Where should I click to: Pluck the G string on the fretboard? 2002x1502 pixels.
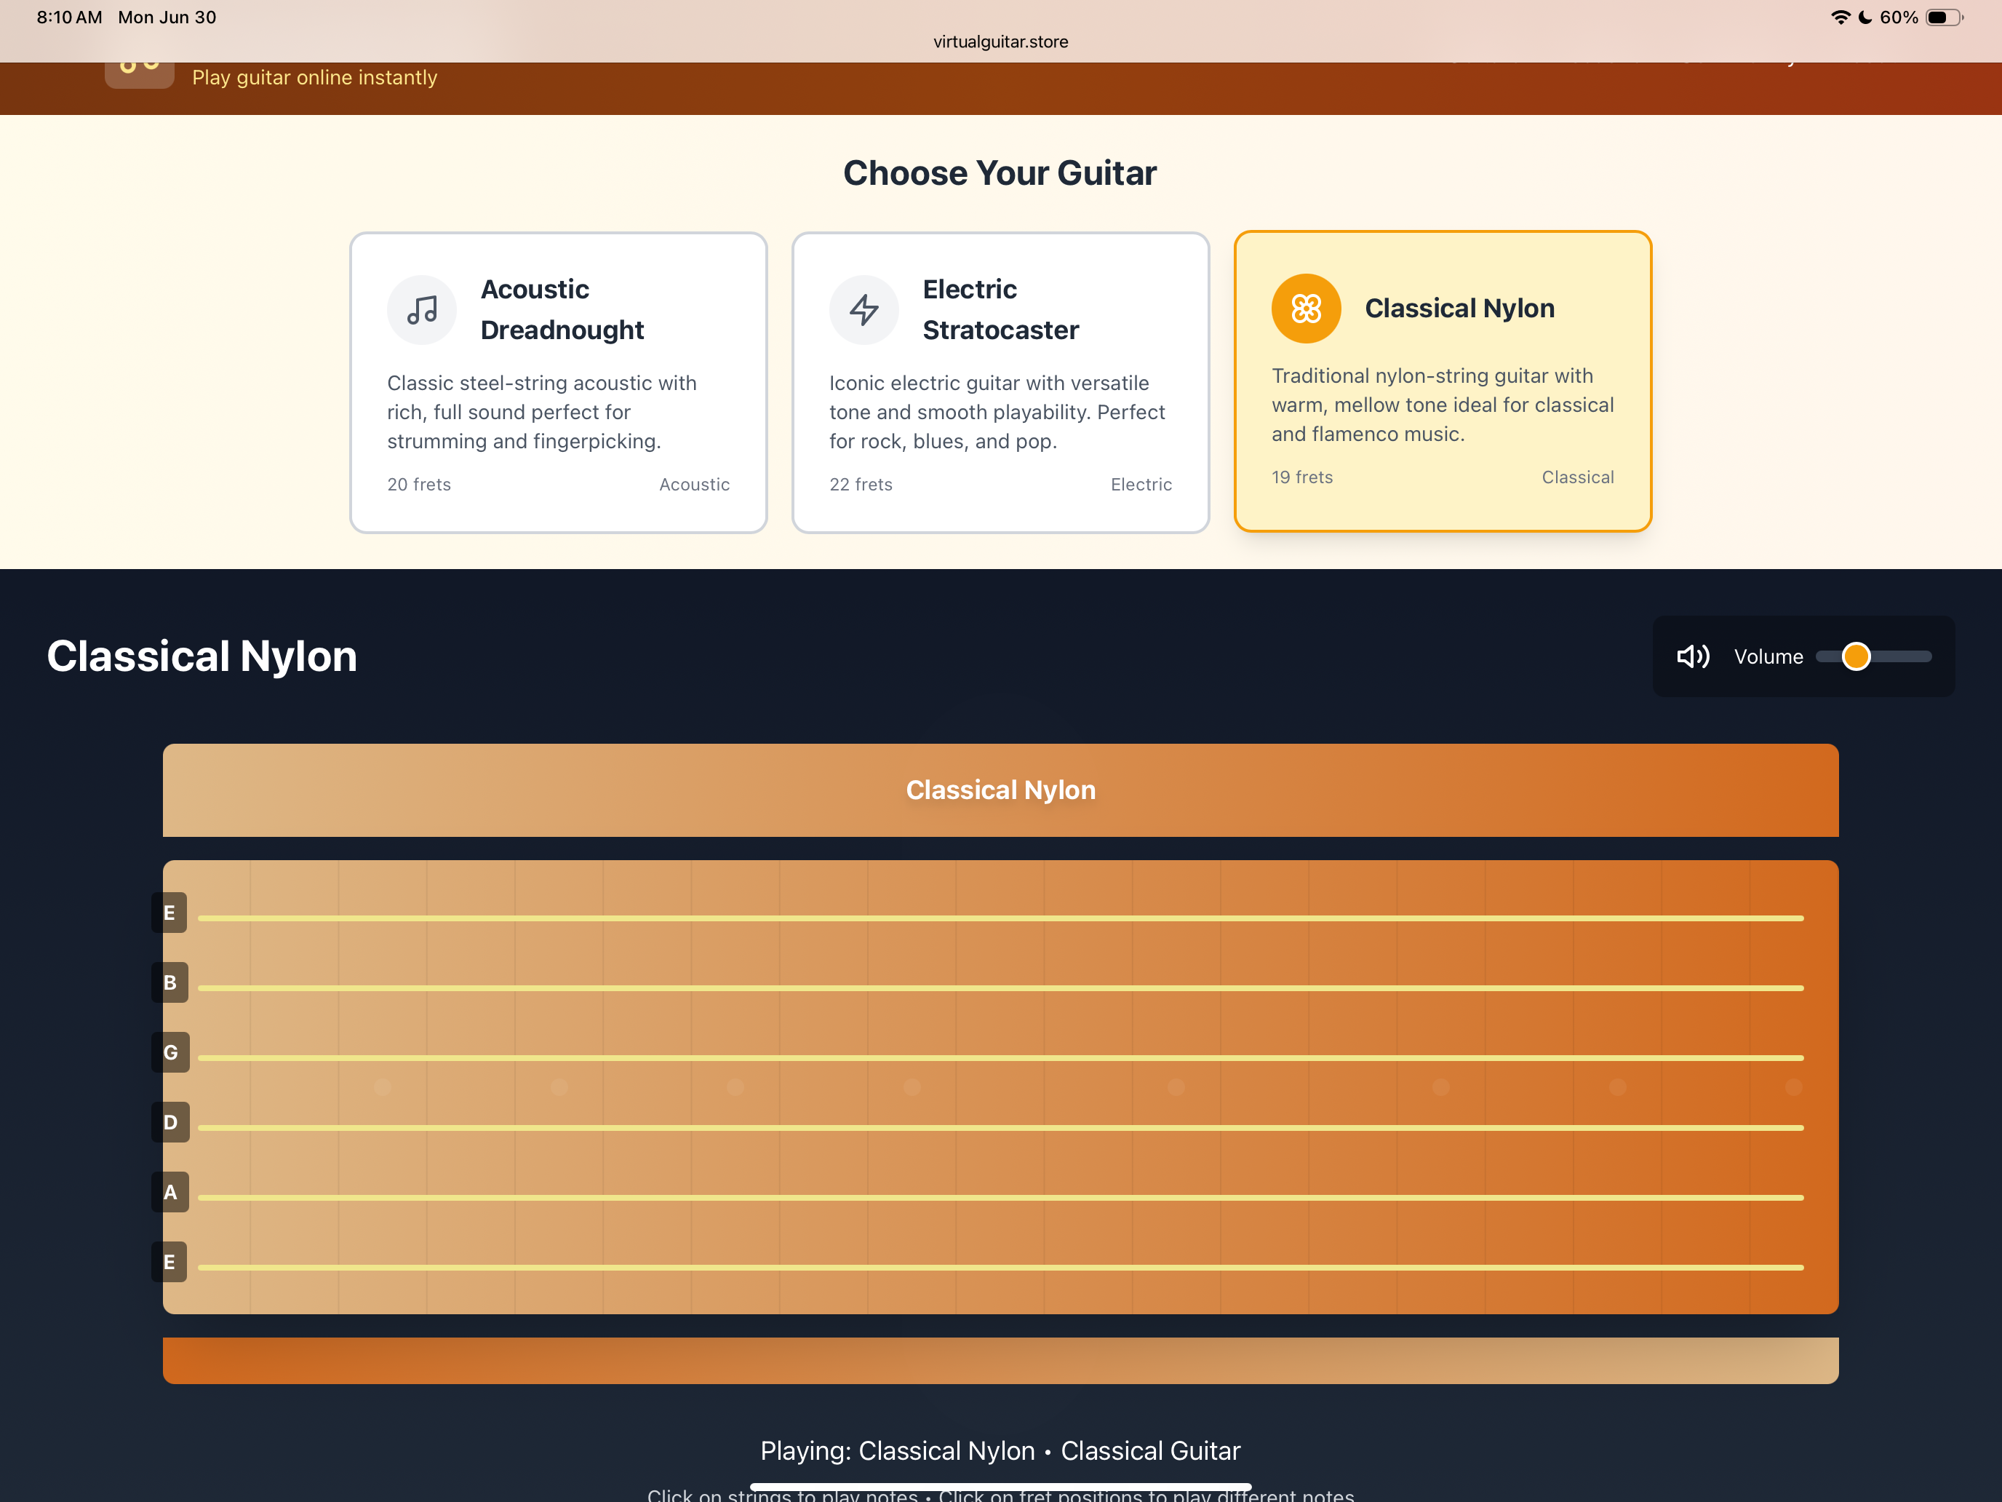(x=1000, y=1057)
